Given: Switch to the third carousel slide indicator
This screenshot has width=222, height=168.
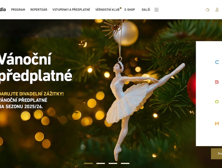Looking at the screenshot, I should pos(113,163).
